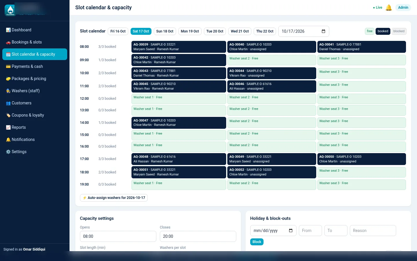Switch to Sun 18 Oct
Viewport: 417px width, 261px height.
tap(165, 31)
